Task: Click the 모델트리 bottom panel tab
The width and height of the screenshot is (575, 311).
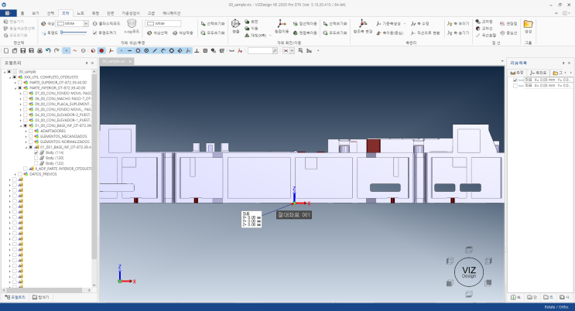Action: pyautogui.click(x=15, y=297)
